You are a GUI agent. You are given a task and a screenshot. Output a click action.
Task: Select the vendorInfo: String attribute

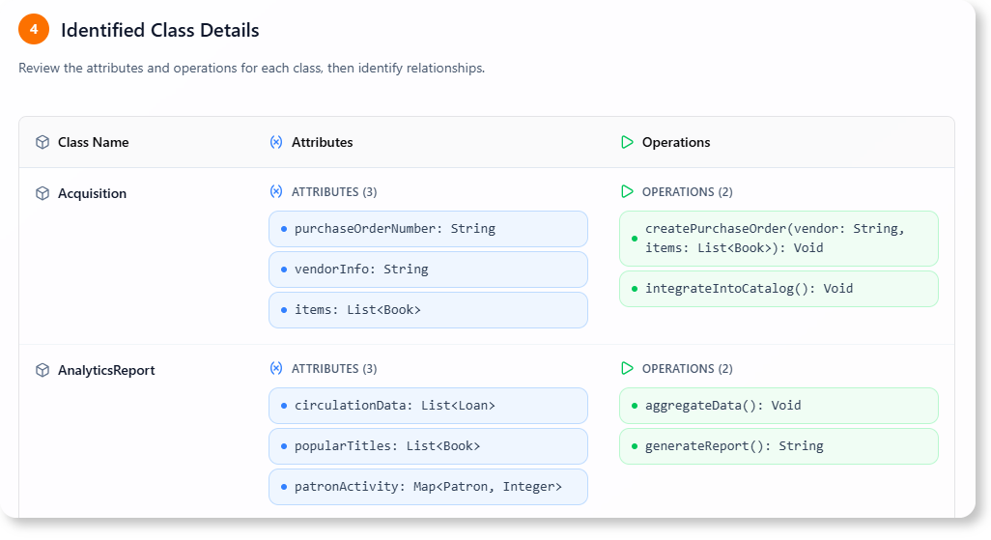tap(428, 270)
